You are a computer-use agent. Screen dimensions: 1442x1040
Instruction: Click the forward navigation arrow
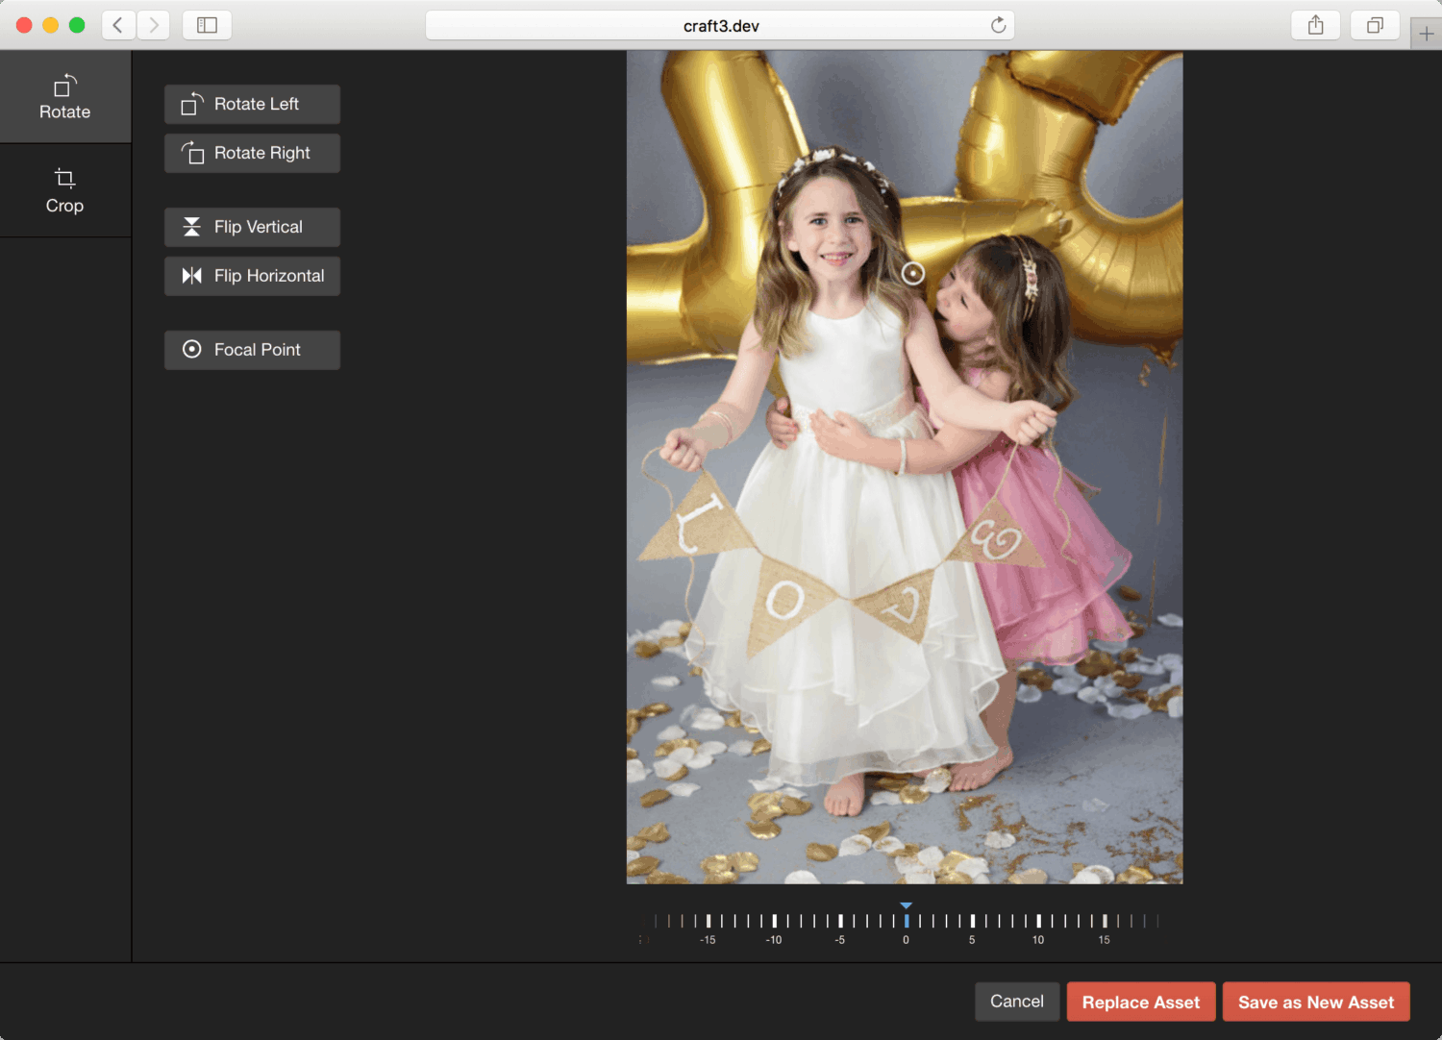click(153, 25)
